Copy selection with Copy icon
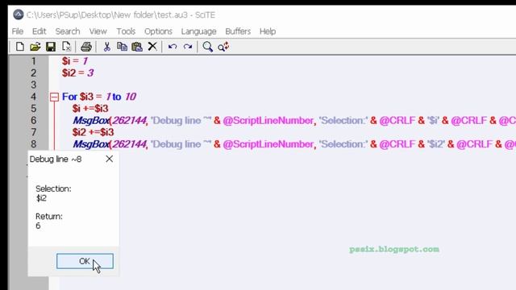This screenshot has width=516, height=290. pyautogui.click(x=122, y=47)
